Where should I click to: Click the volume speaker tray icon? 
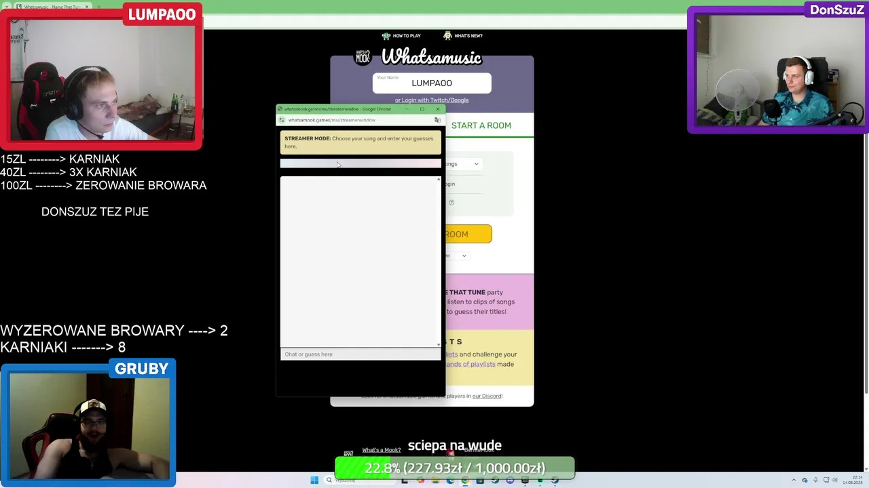pos(834,480)
